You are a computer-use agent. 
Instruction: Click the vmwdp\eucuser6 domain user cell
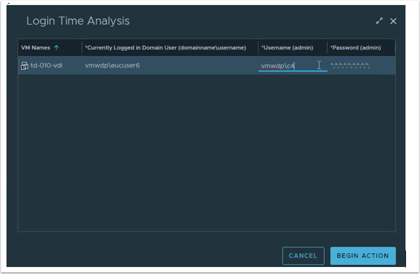[x=112, y=65]
